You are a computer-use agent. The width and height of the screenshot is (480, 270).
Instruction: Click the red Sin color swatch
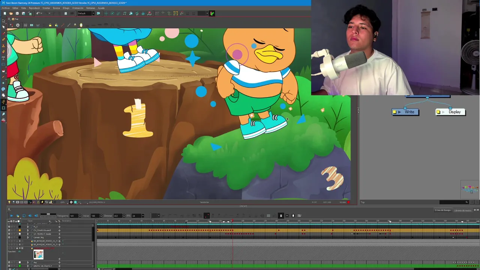point(348,202)
